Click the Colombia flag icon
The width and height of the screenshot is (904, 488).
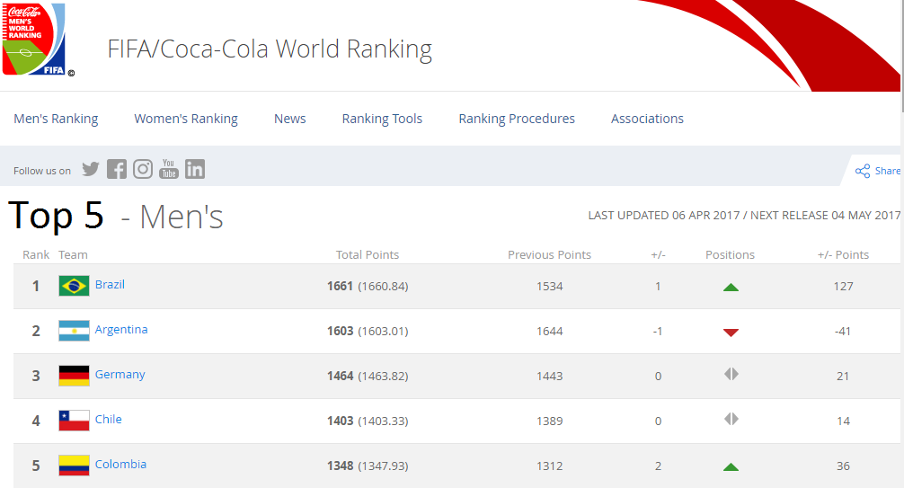74,466
